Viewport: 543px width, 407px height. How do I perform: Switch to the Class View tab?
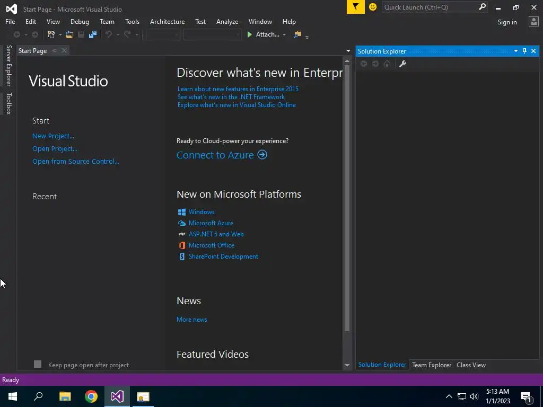click(471, 365)
